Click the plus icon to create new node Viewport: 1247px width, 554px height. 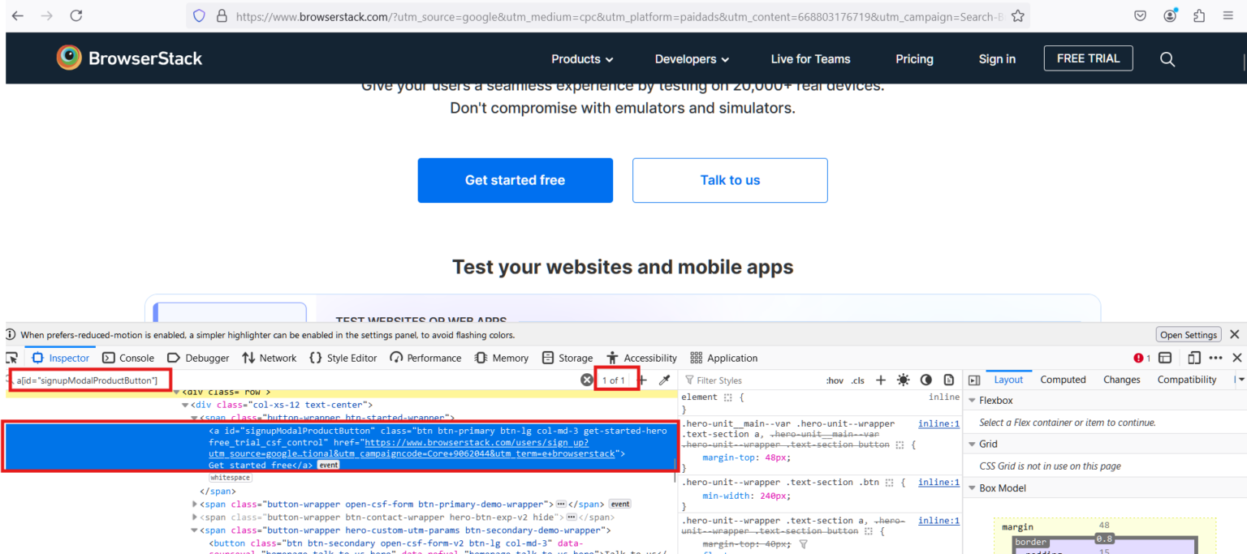click(642, 380)
